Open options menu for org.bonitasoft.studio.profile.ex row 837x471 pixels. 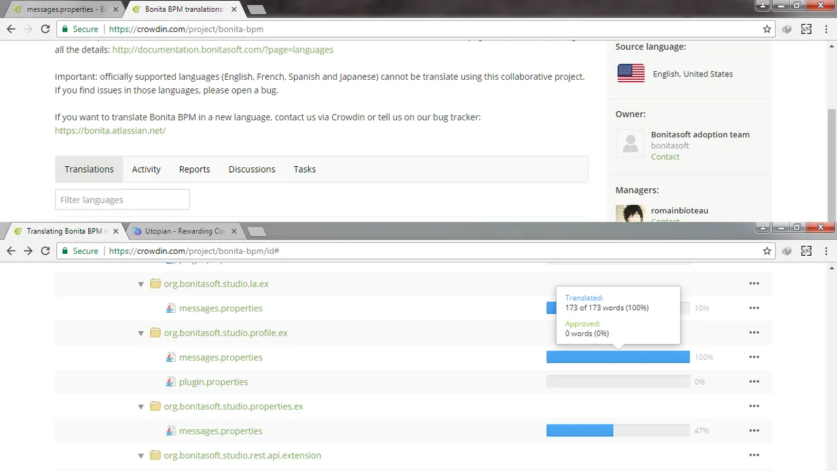tap(754, 333)
